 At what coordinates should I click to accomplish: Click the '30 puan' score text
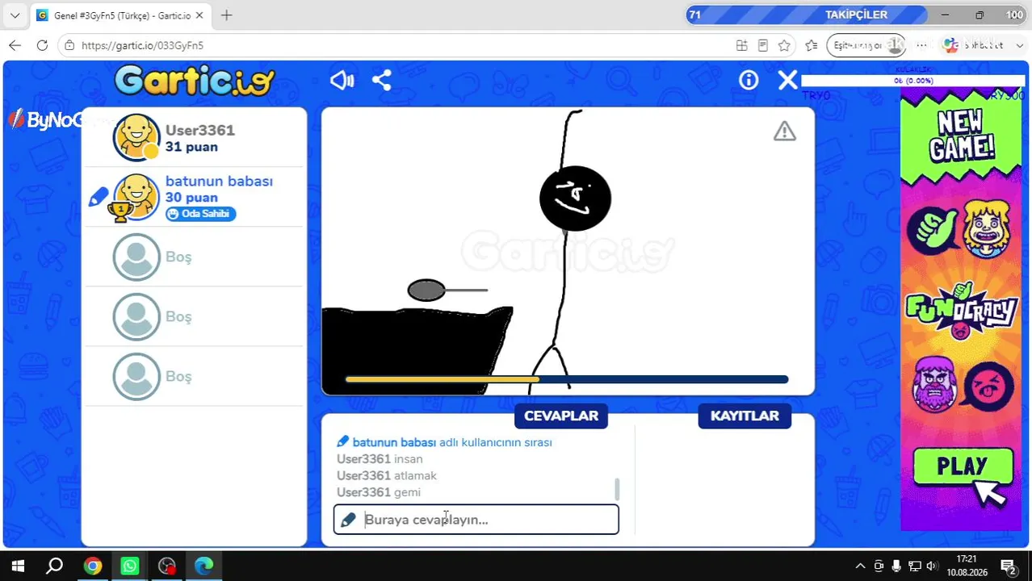[191, 198]
